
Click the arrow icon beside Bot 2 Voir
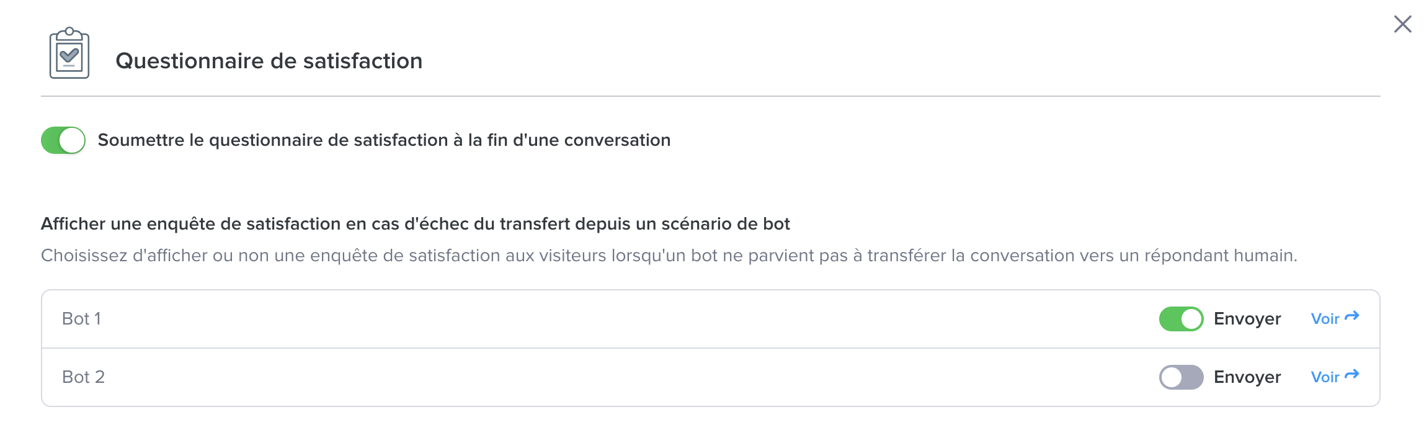pyautogui.click(x=1352, y=375)
